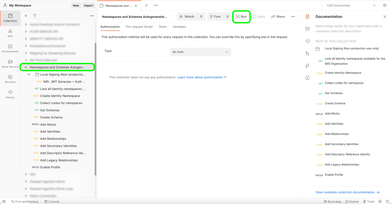View the collection changelog clock icon

tap(307, 41)
